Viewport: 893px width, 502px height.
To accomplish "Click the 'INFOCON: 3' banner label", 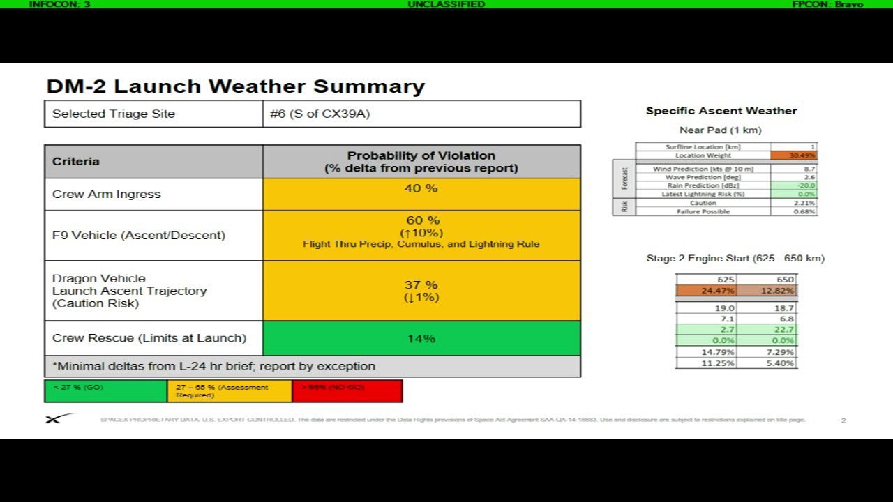I will pos(60,4).
